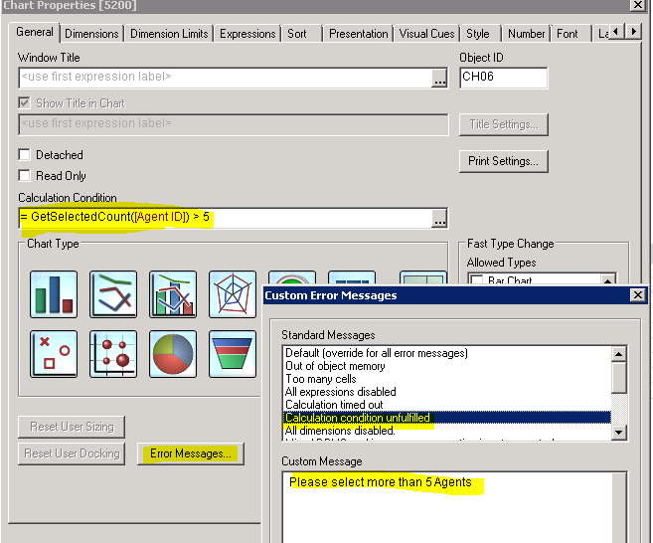
Task: Select the Scatter Chart type icon
Action: click(54, 354)
